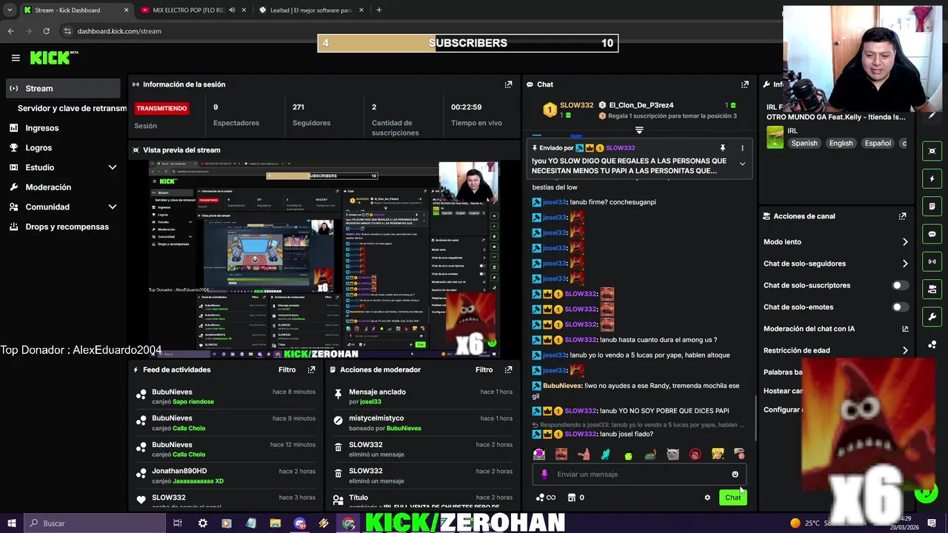Open the Windows Start menu
Viewport: 948px width, 533px height.
click(11, 523)
